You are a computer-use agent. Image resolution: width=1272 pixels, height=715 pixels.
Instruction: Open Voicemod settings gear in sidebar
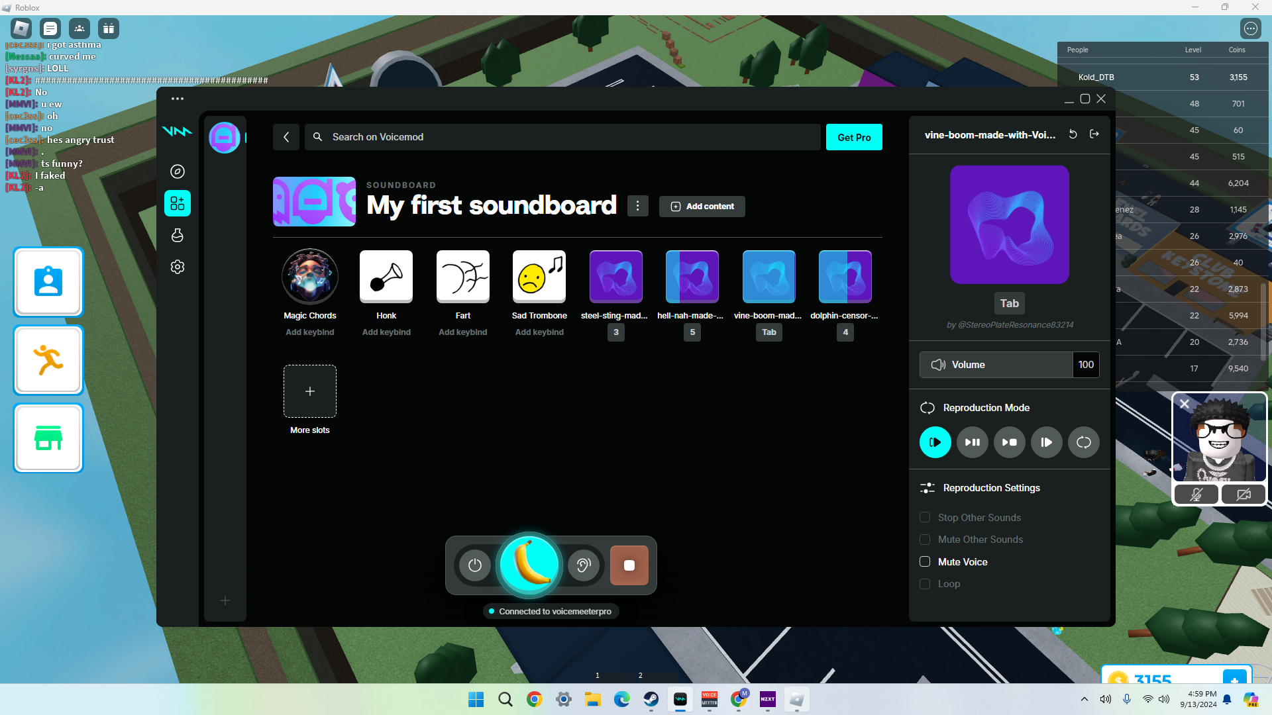177,267
